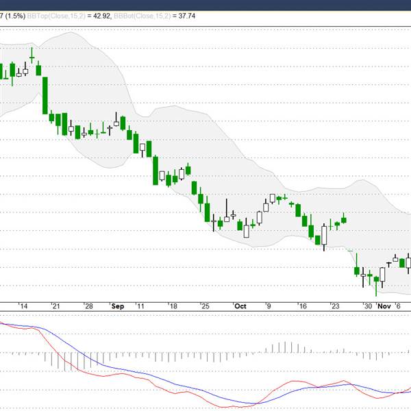Click date label 21 on the axis
The height and width of the screenshot is (411, 411).
click(56, 306)
